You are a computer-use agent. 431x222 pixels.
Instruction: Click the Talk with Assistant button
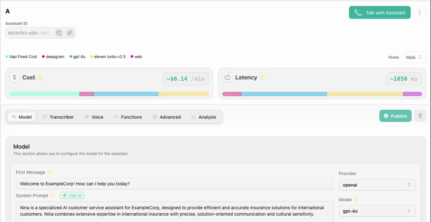[380, 13]
